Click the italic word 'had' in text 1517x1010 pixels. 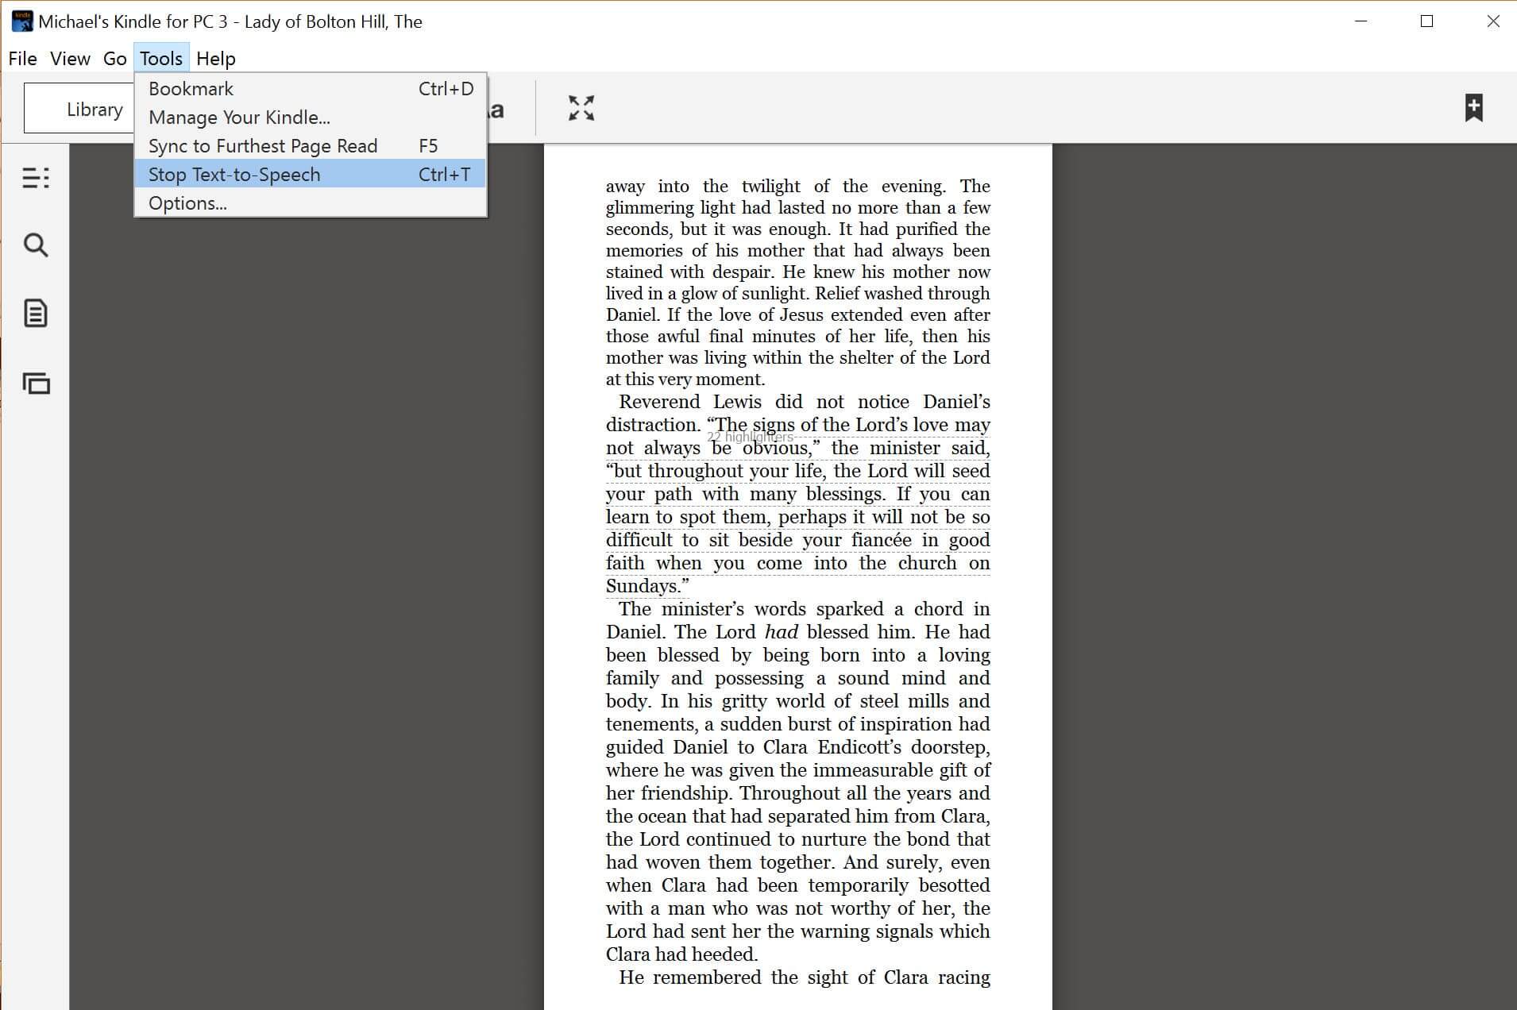pos(781,632)
